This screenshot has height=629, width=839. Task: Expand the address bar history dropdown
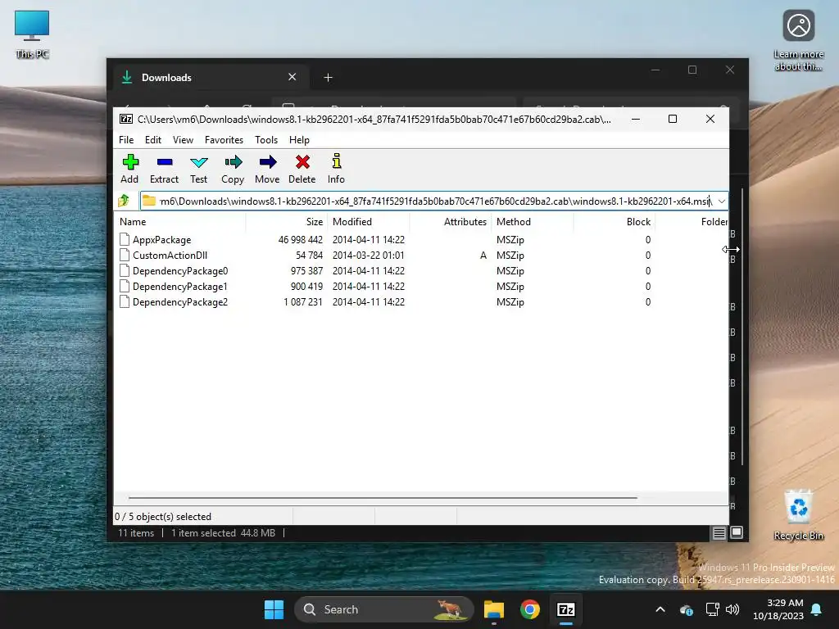point(721,201)
